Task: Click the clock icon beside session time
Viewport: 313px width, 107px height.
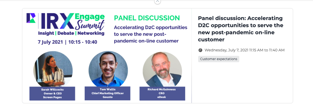Action: (x=201, y=50)
